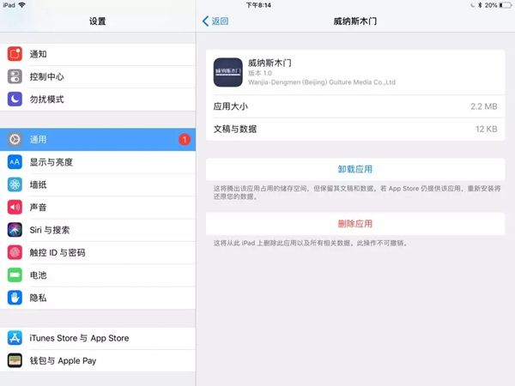Open 控制中心 settings
Viewport: 515px width, 386px height.
pyautogui.click(x=98, y=76)
